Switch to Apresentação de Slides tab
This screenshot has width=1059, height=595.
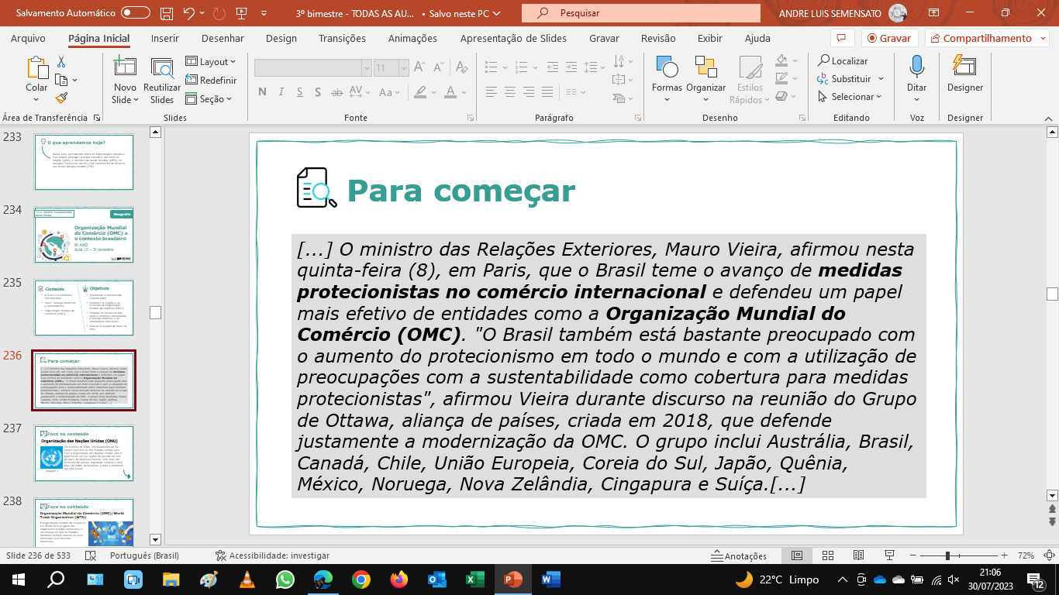point(513,38)
